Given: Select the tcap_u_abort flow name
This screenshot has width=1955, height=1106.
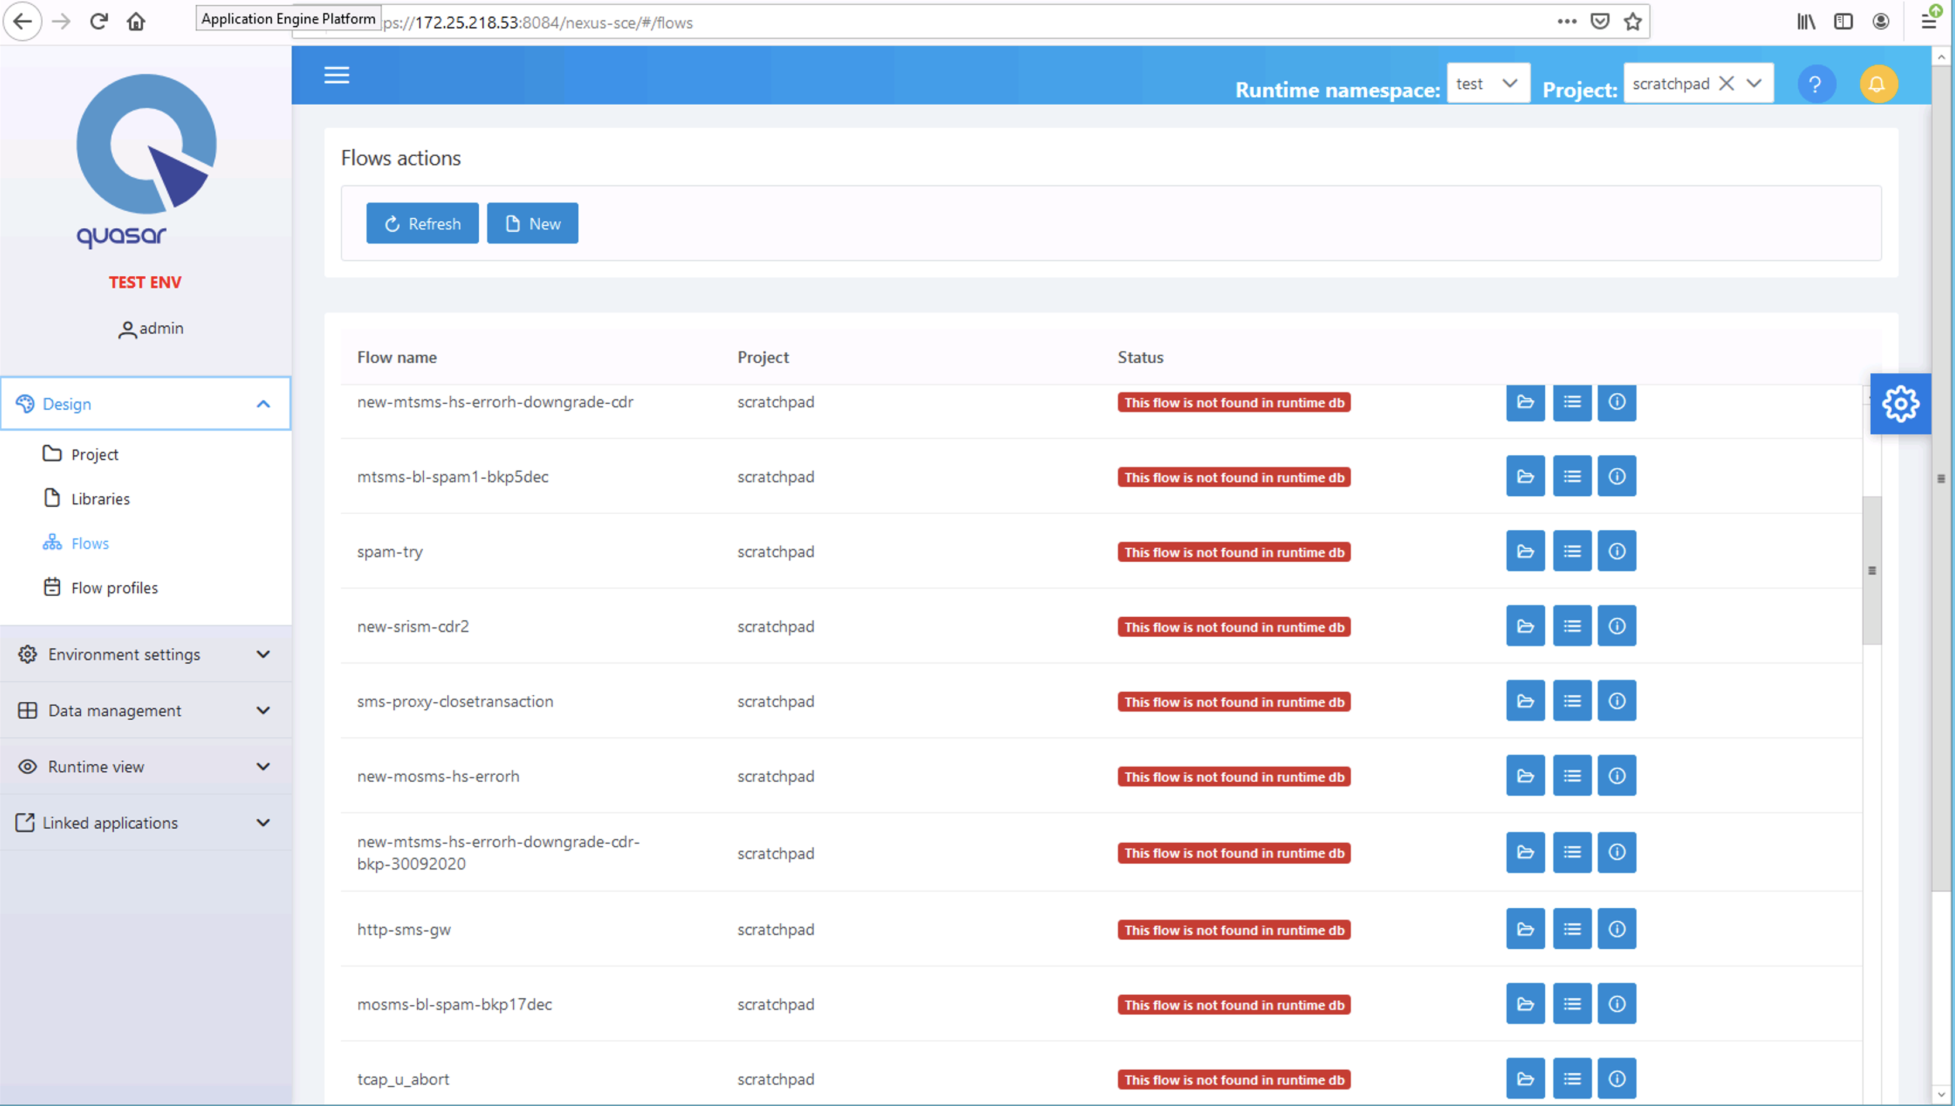Looking at the screenshot, I should click(x=403, y=1080).
